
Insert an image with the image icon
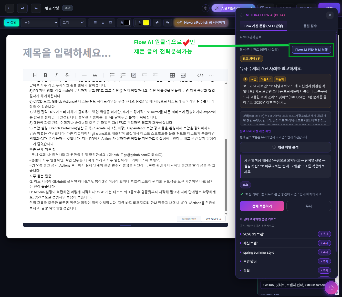pos(183,75)
